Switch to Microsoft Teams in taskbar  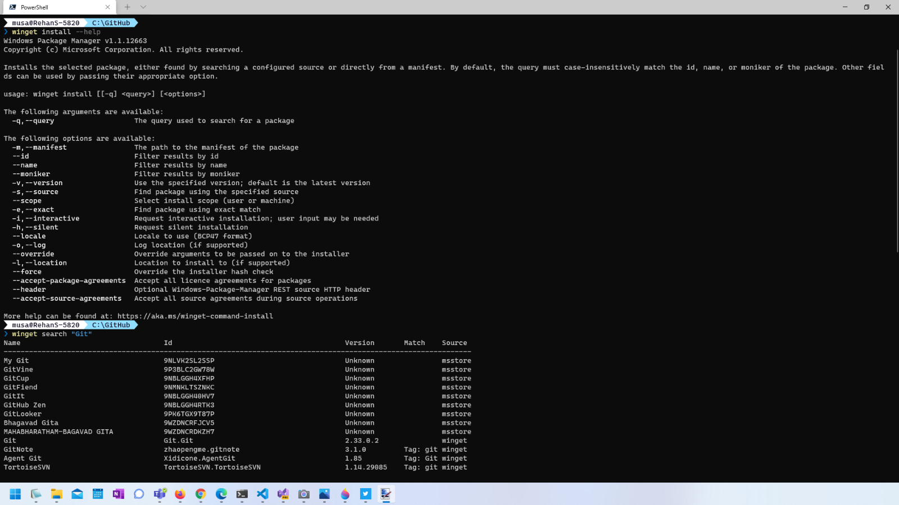click(x=160, y=494)
